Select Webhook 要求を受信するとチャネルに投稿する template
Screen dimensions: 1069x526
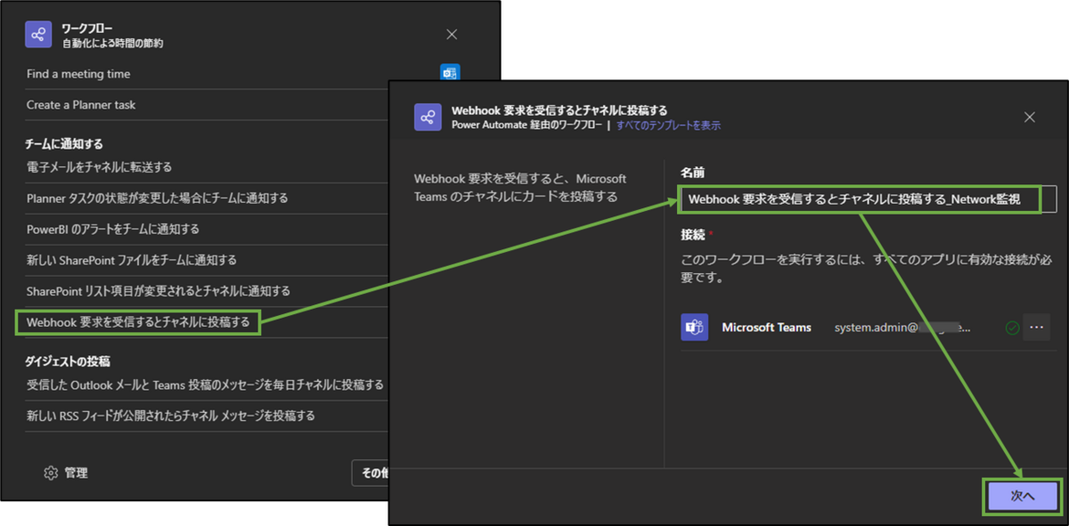click(138, 321)
